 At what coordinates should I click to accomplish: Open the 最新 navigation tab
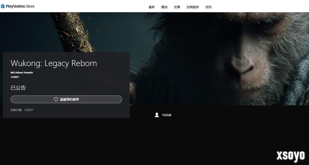152,7
